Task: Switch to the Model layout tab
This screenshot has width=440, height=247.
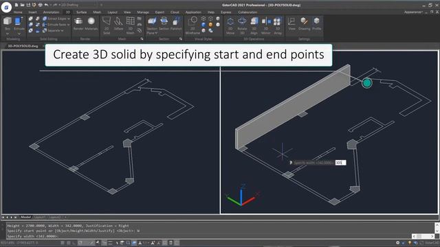Action: [x=26, y=217]
